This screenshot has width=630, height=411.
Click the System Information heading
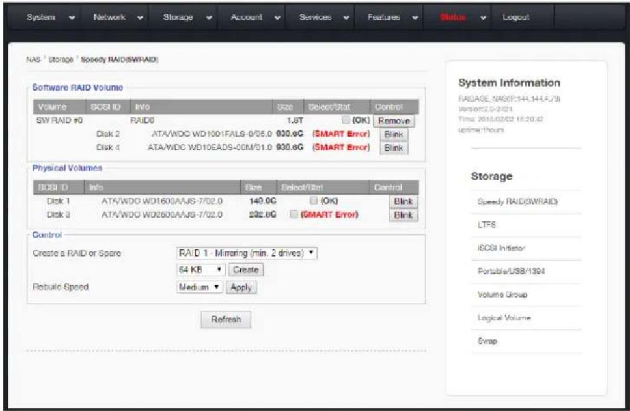509,83
